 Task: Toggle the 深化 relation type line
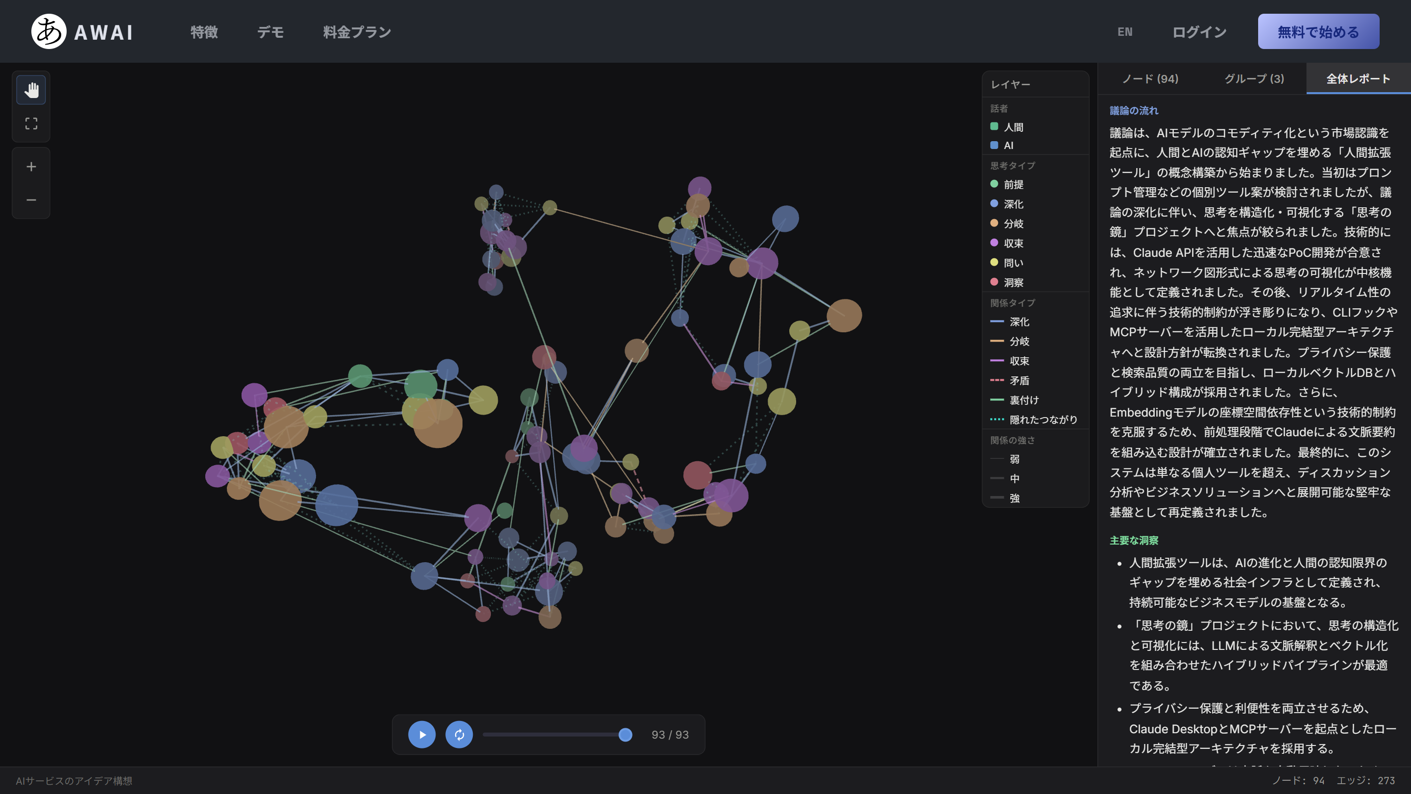pyautogui.click(x=1010, y=322)
